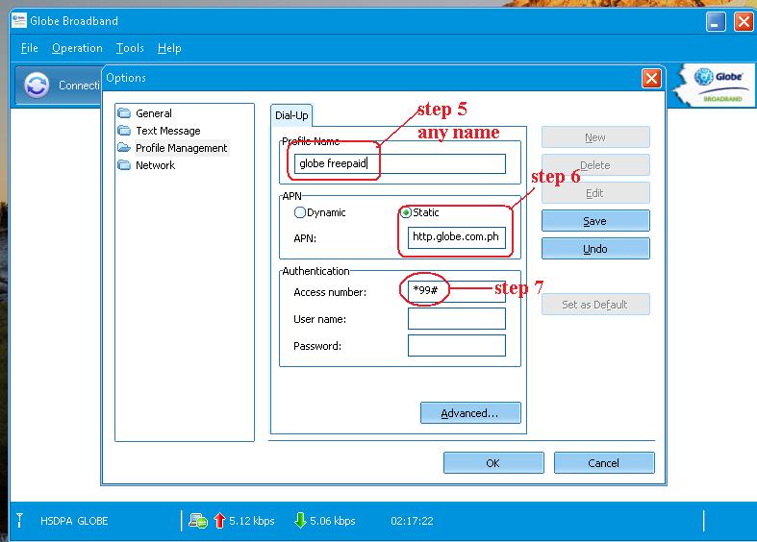Click the HSDPA GLOBE status text
Viewport: 757px width, 542px height.
[74, 521]
